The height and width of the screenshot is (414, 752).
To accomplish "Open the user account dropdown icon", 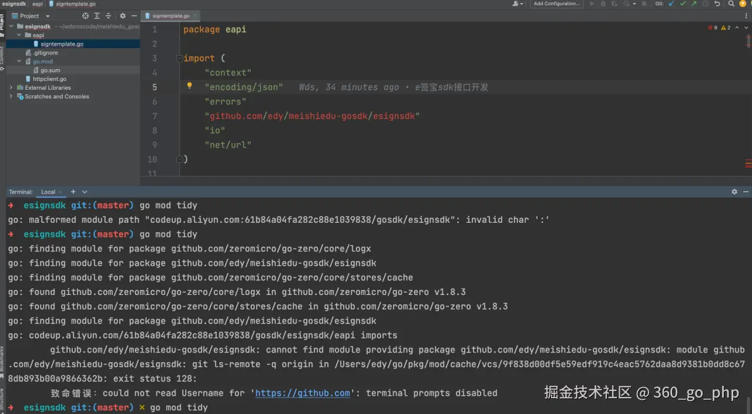I will click(x=518, y=4).
